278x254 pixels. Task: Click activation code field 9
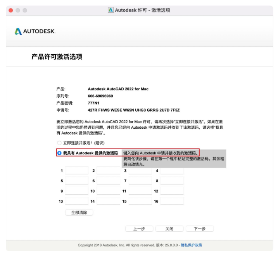coord(77,191)
